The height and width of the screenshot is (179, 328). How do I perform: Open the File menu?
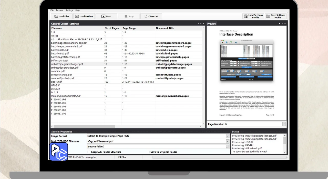[52, 10]
